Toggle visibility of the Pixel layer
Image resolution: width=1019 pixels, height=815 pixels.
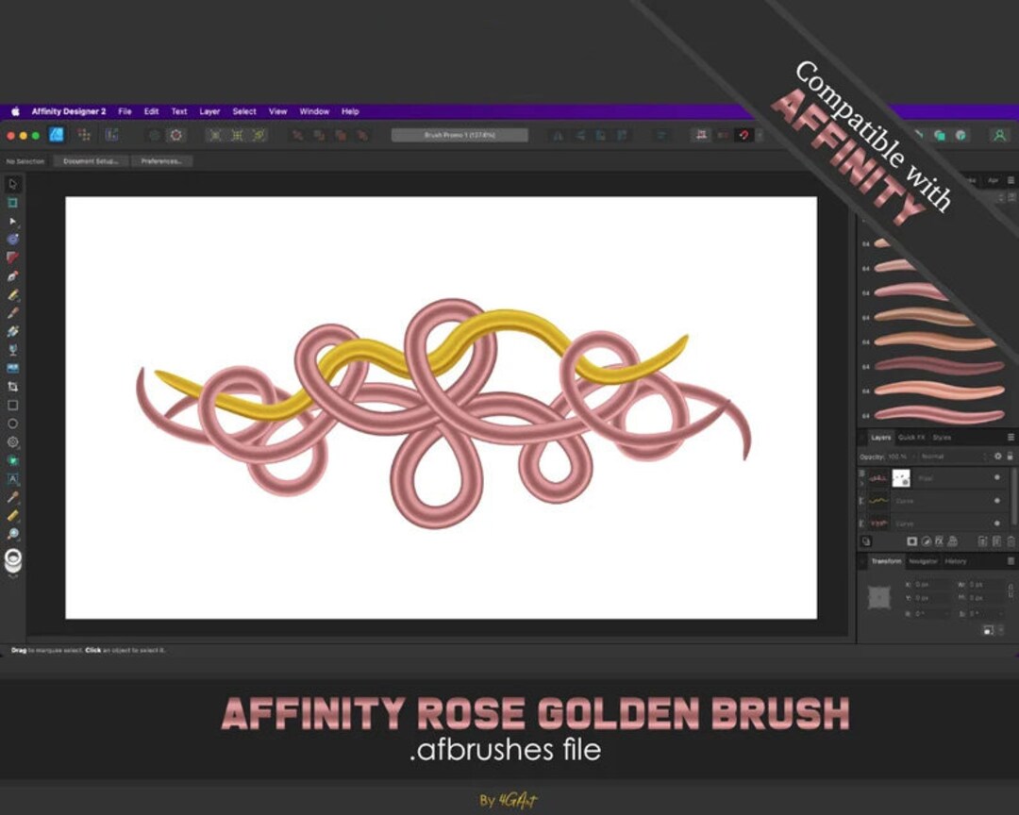997,477
